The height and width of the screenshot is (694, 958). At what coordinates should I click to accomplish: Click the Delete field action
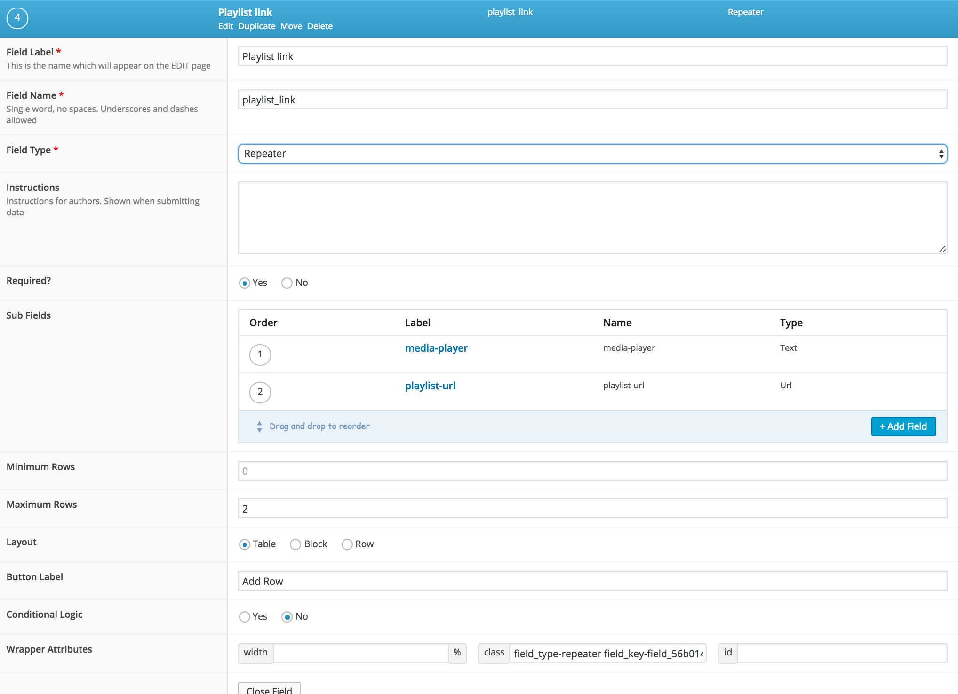(x=320, y=26)
